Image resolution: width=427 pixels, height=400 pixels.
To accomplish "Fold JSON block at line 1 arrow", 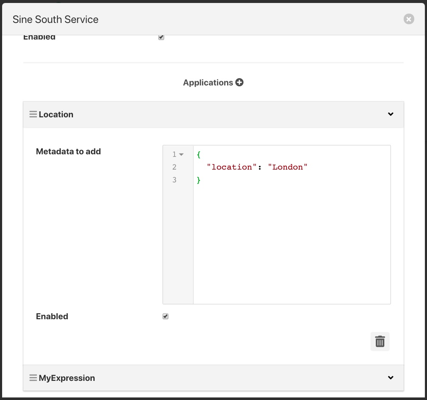I will (182, 155).
